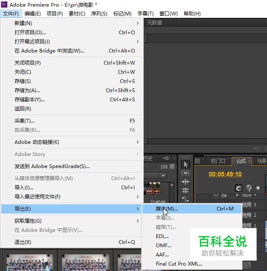
Task: Switch to the 历史 panel tab
Action: [x=148, y=158]
